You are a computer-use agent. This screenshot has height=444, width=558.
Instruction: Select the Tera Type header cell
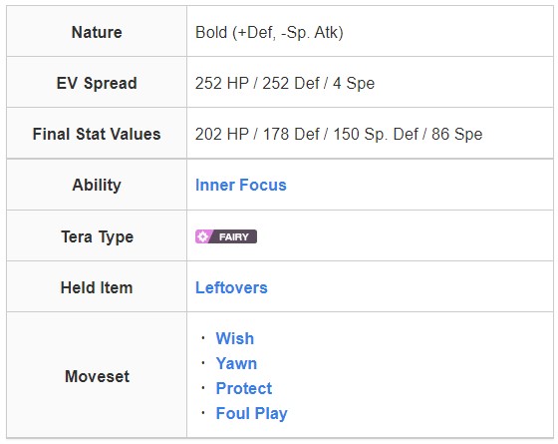click(97, 235)
